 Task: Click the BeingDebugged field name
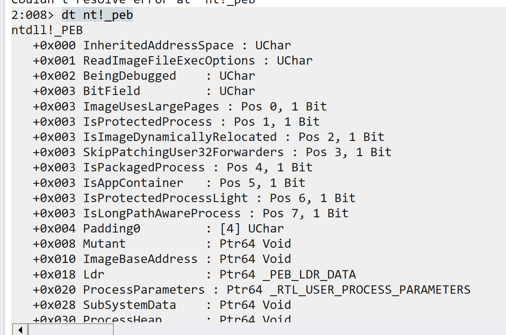[x=130, y=76]
